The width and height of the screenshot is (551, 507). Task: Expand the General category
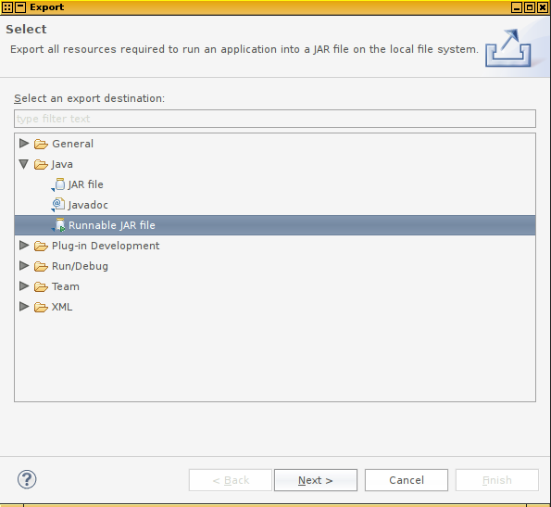click(24, 143)
